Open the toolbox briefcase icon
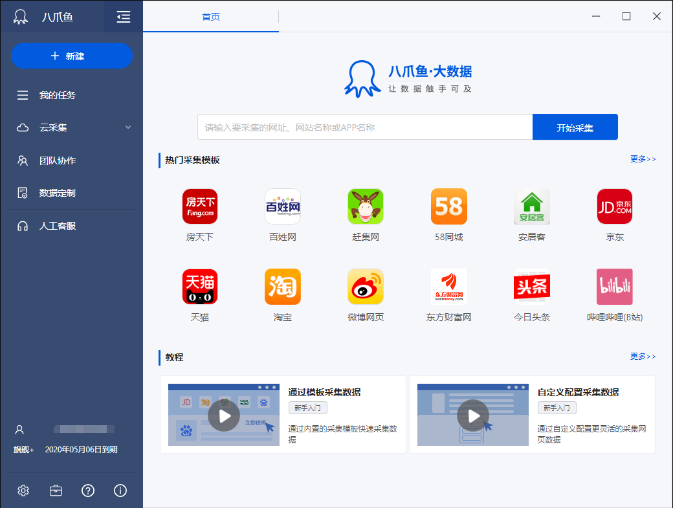The height and width of the screenshot is (508, 673). pos(56,491)
